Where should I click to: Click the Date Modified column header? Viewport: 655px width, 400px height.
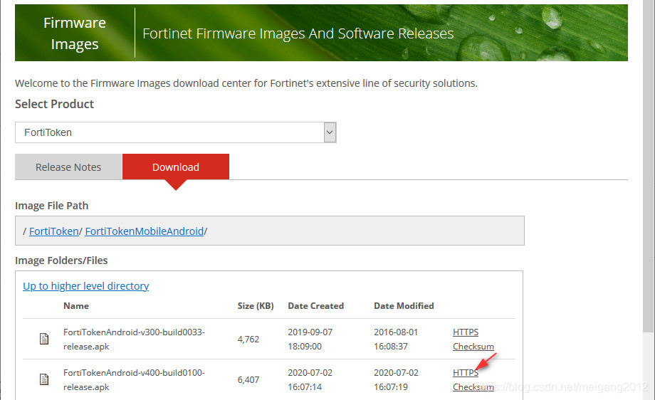(x=404, y=305)
